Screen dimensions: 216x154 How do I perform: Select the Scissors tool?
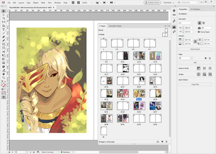[x=4, y=52]
